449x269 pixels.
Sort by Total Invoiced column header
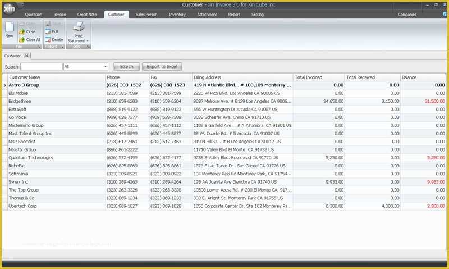pos(319,77)
